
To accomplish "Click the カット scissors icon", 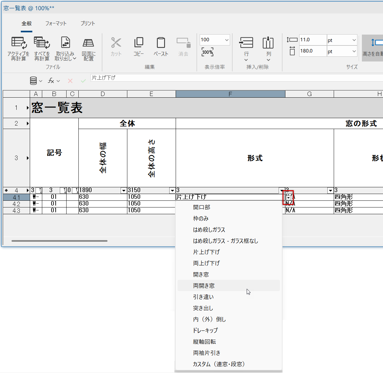I will 116,43.
